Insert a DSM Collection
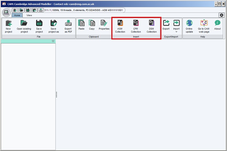This screenshot has width=227, height=151. click(152, 26)
